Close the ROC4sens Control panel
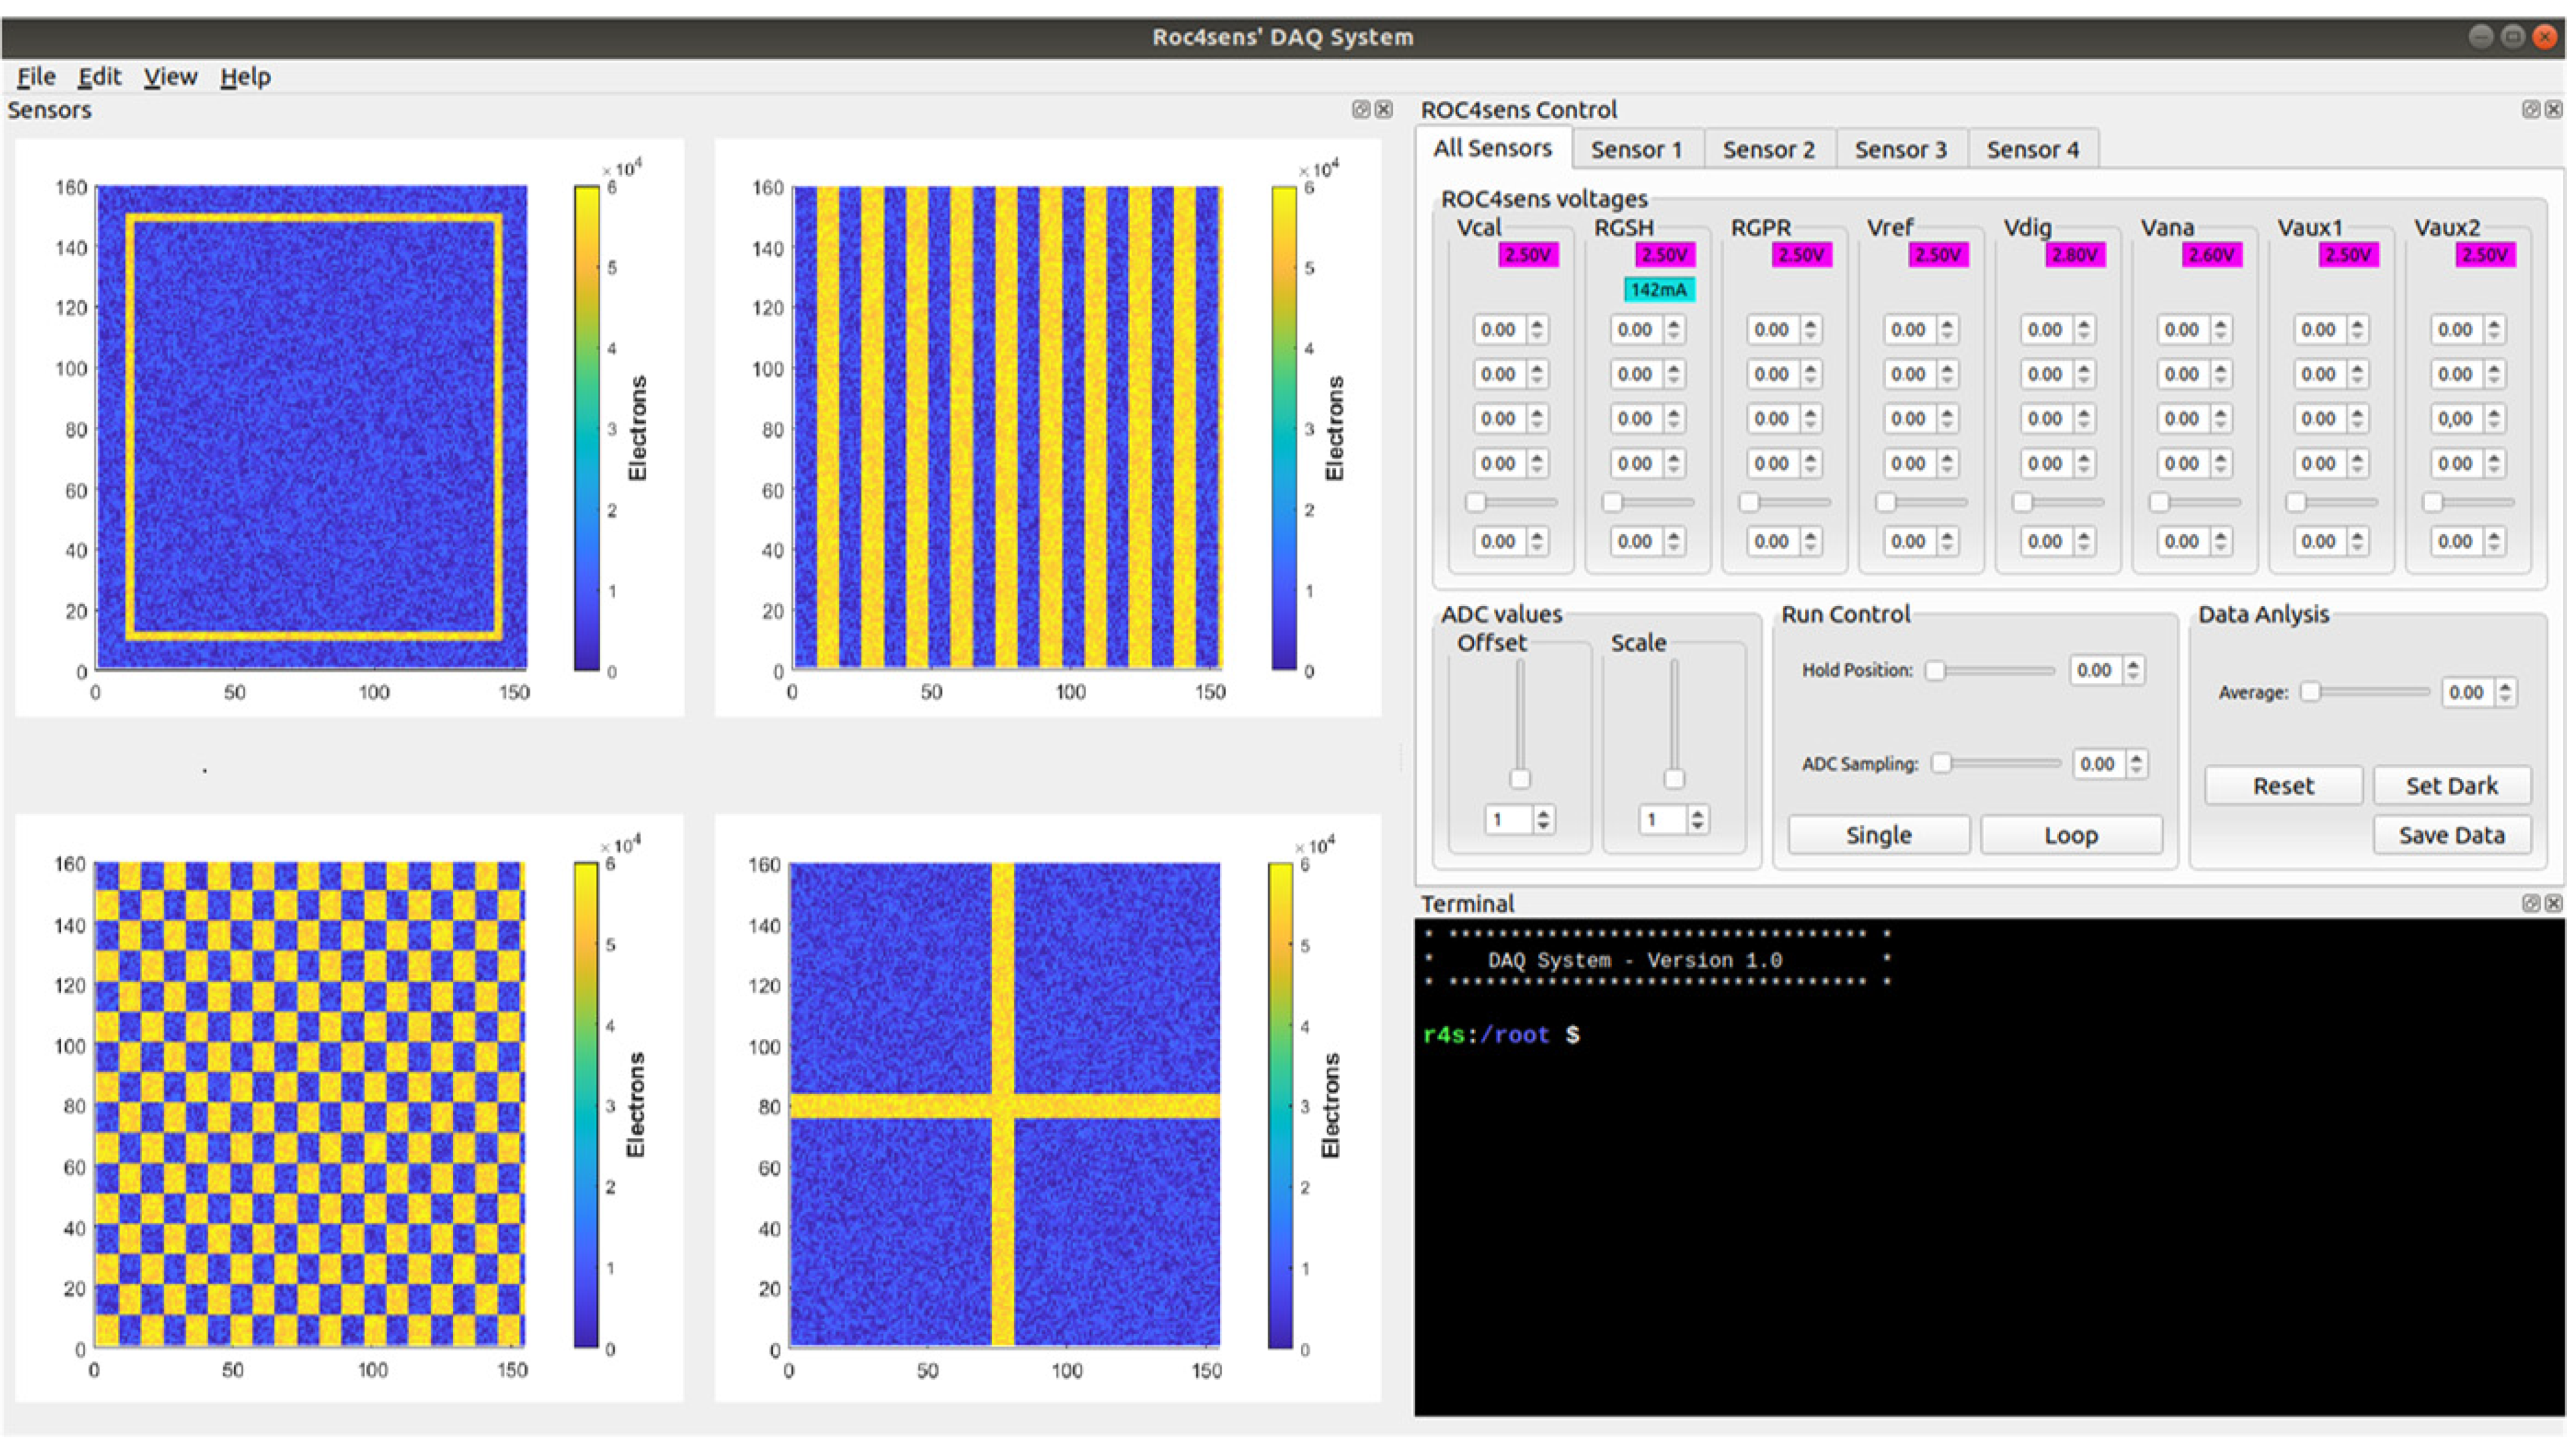 click(x=2553, y=109)
